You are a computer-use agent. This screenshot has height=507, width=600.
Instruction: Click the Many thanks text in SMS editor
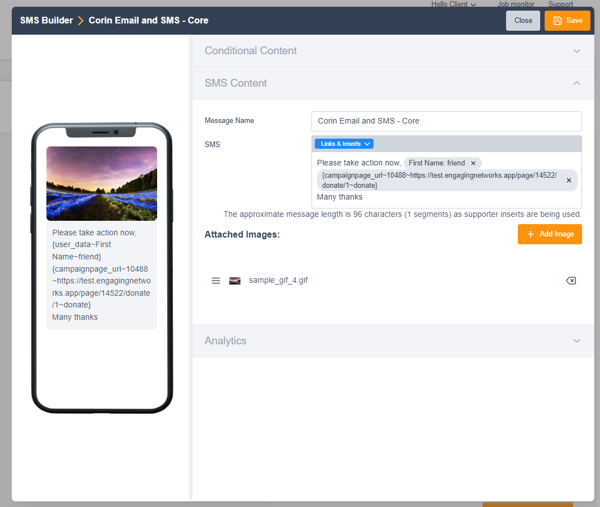339,197
